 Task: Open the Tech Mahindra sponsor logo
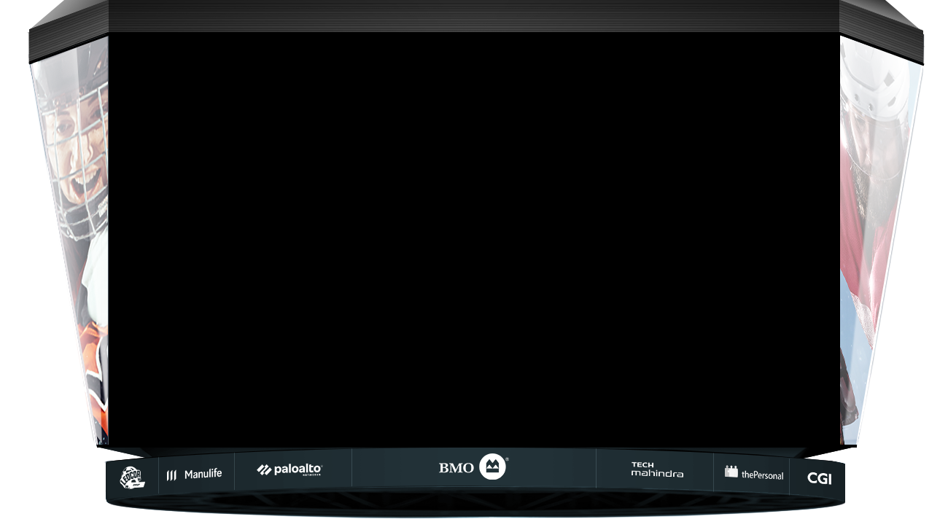pos(656,469)
